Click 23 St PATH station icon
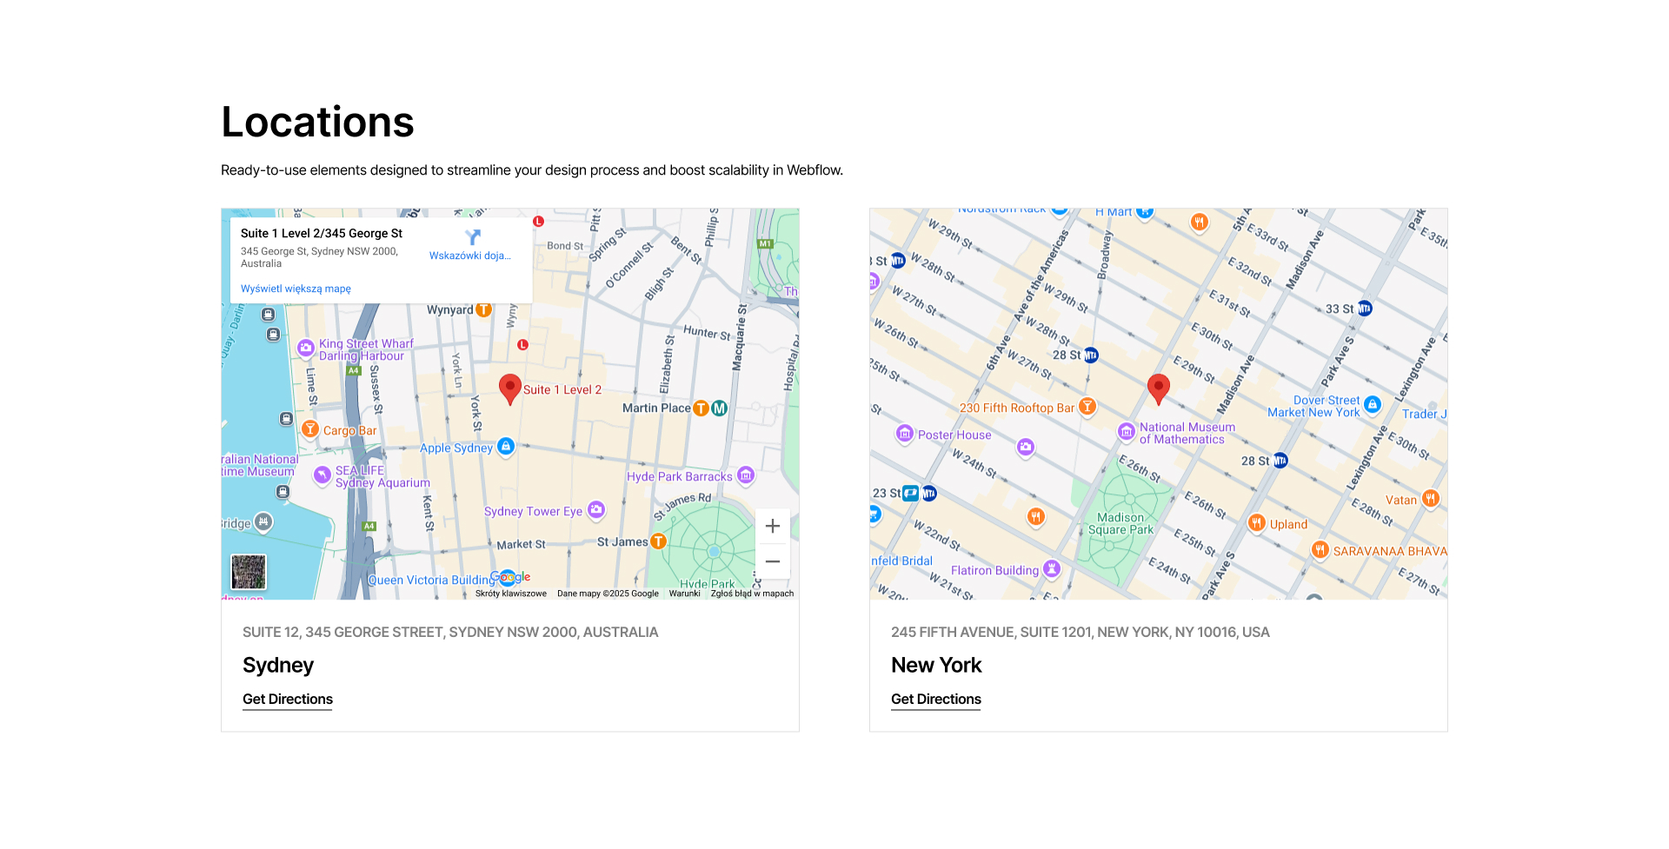The width and height of the screenshot is (1669, 849). coord(910,494)
